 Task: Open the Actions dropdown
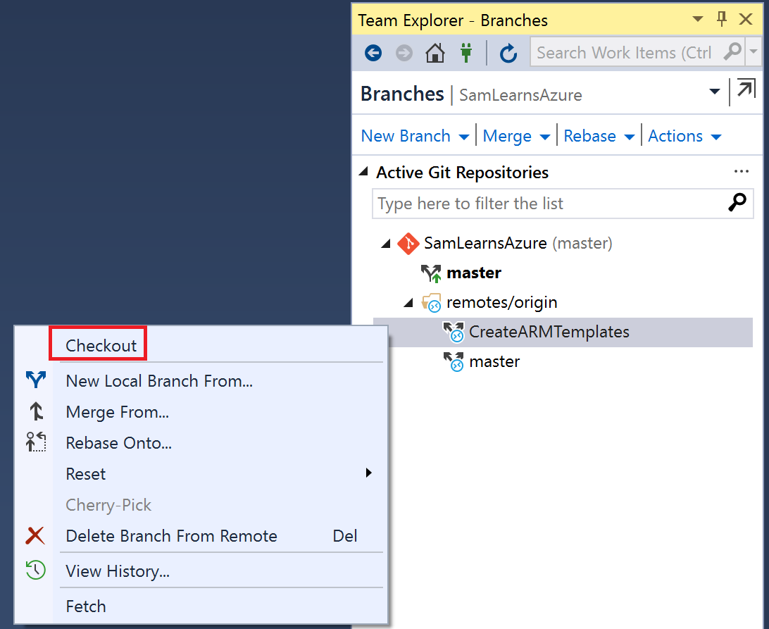pyautogui.click(x=684, y=137)
